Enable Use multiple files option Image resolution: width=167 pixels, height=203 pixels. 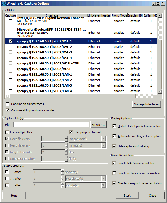coord(7,132)
